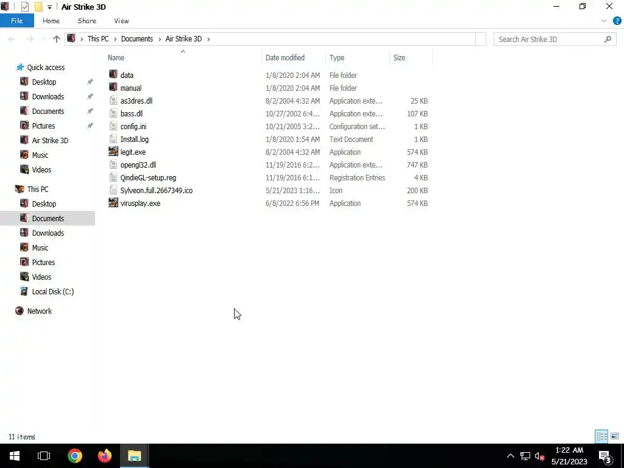Screen dimensions: 624x468
Task: Click the muted volume tray icon
Action: click(x=540, y=456)
